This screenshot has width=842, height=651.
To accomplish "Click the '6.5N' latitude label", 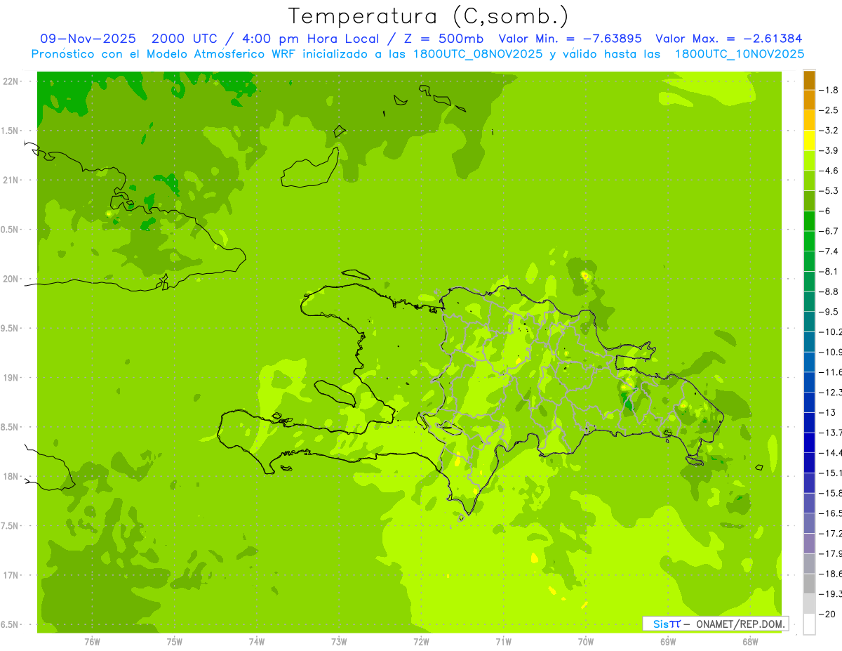I will (x=9, y=625).
